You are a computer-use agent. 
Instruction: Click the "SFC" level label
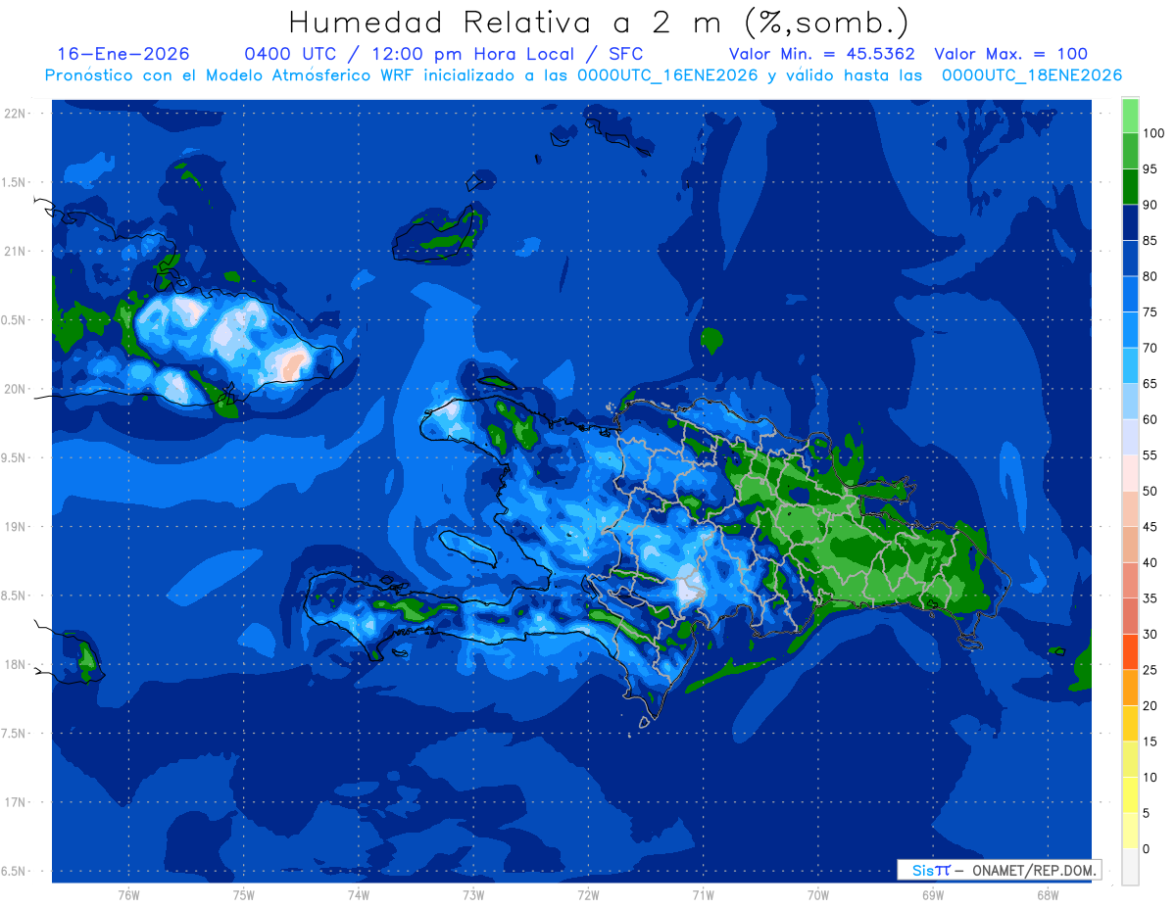625,54
